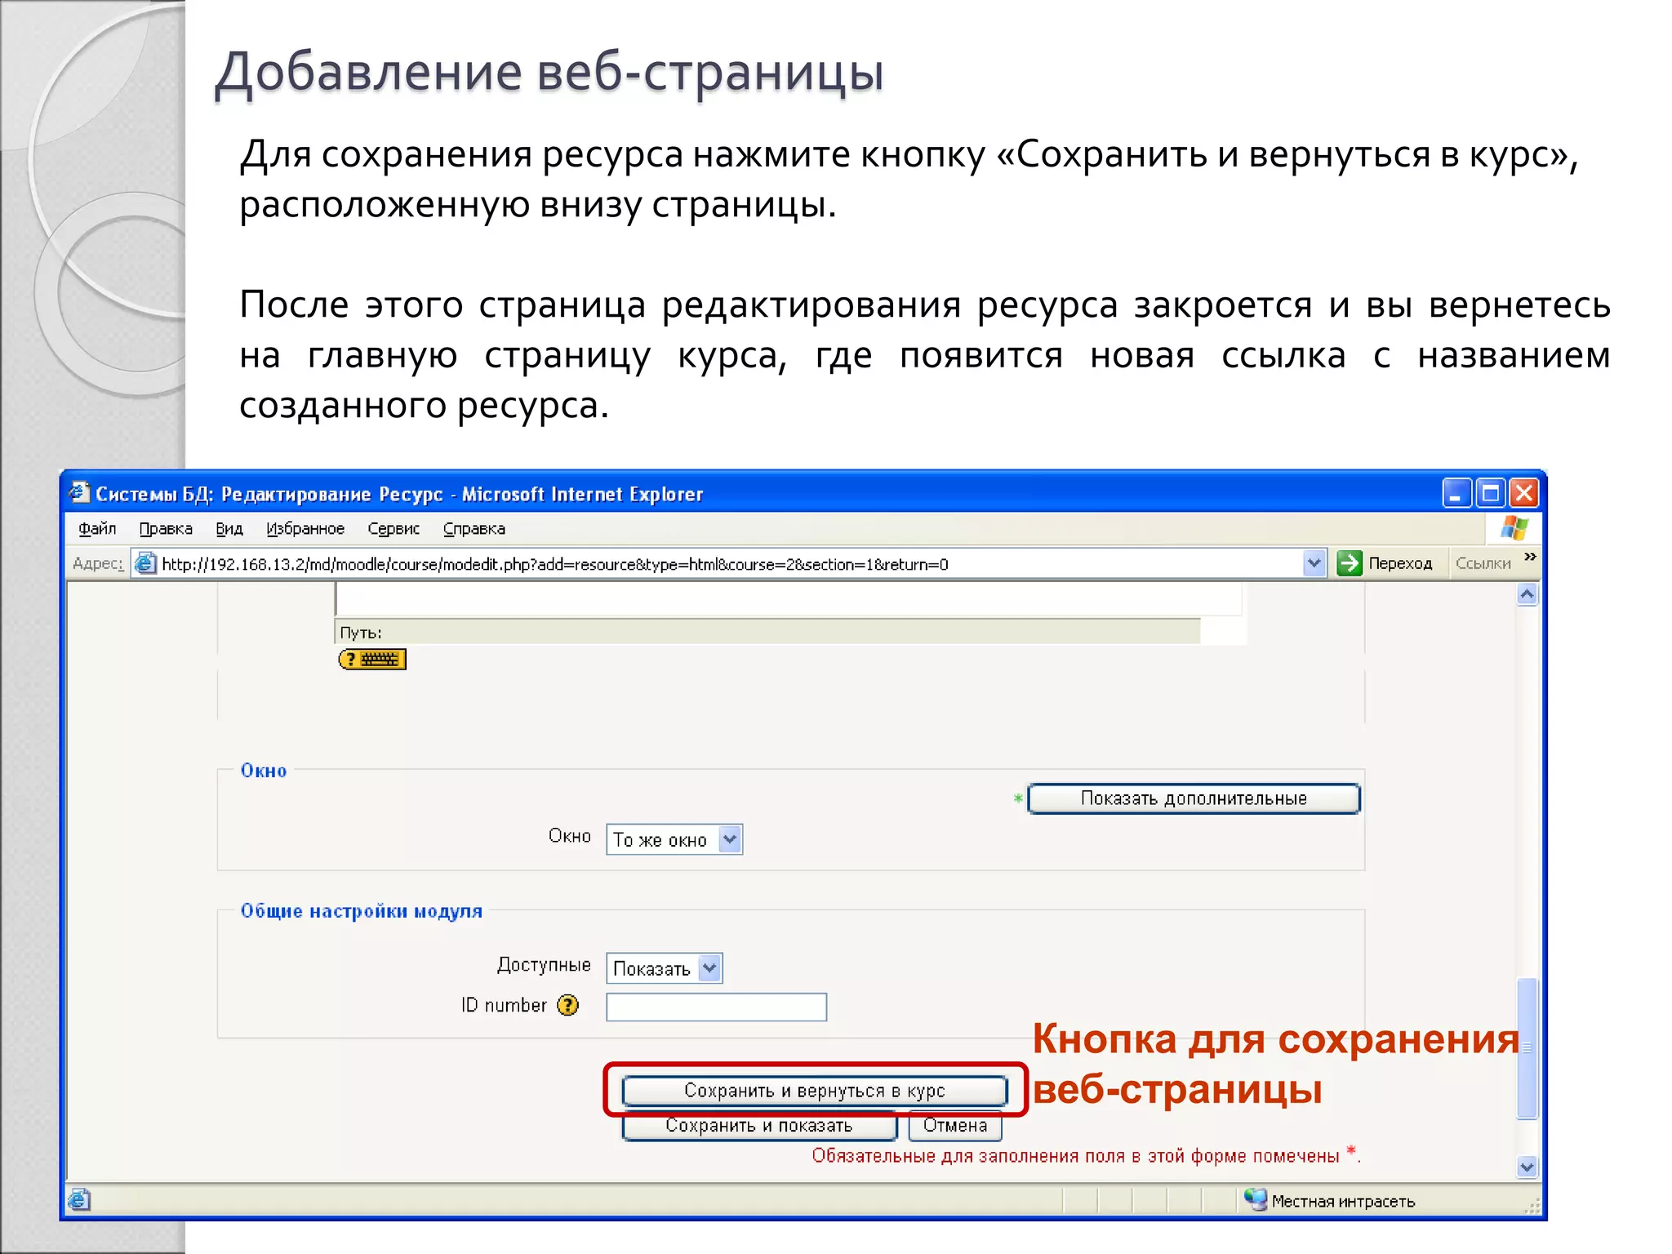Screen dimensions: 1672x1254
Task: Expand the address bar URL dropdown
Action: (1314, 563)
